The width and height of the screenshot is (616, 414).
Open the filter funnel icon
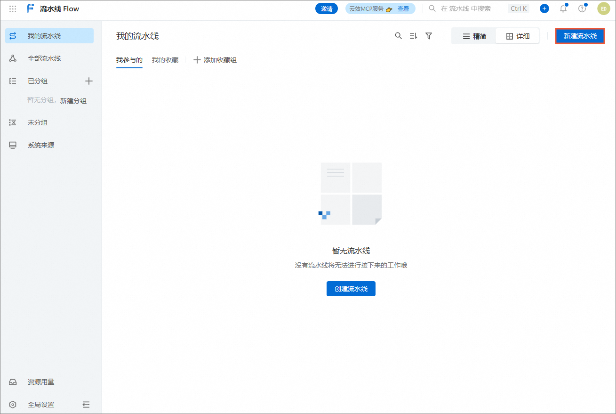[429, 36]
